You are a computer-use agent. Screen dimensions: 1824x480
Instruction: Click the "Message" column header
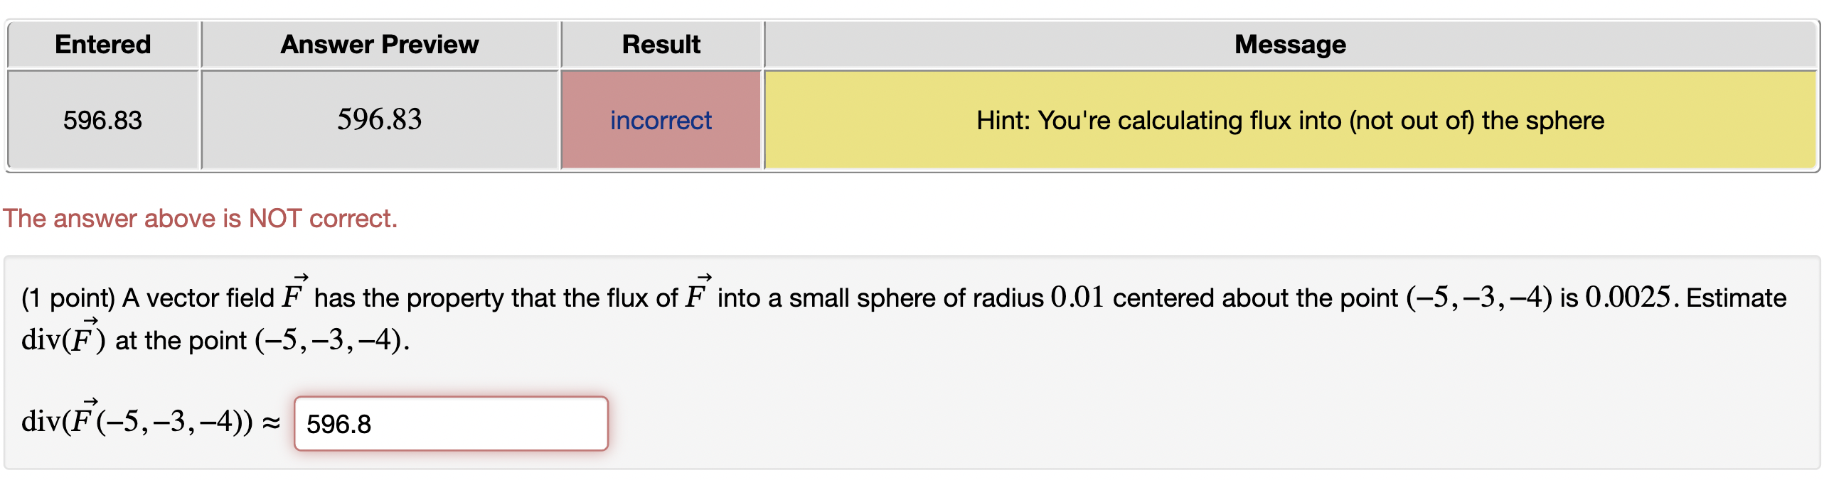[x=1290, y=44]
